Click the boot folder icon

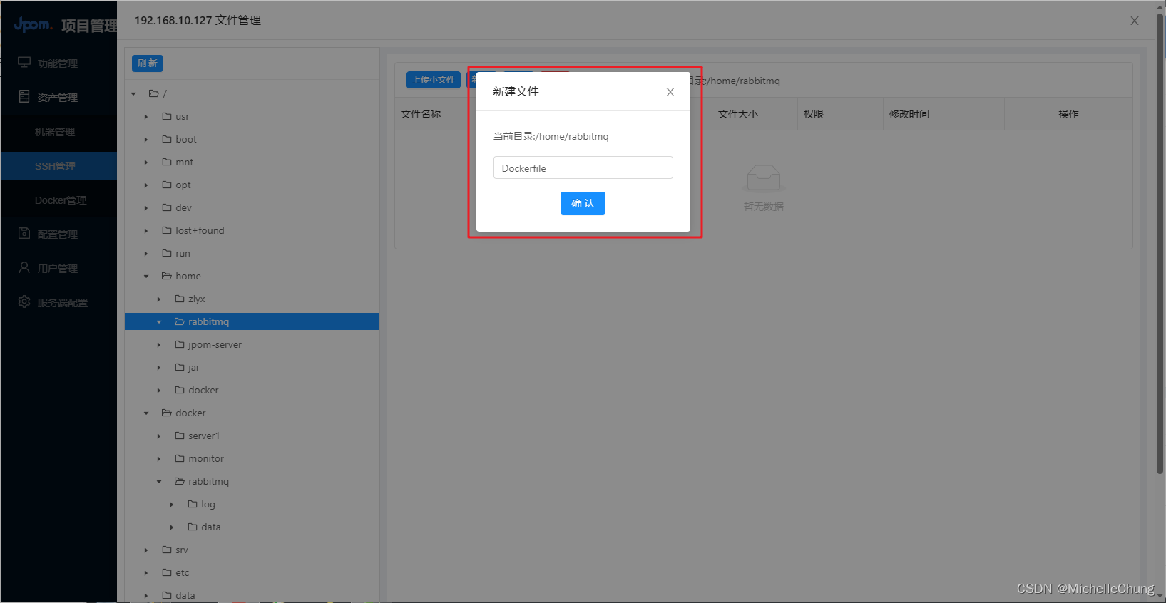click(167, 139)
